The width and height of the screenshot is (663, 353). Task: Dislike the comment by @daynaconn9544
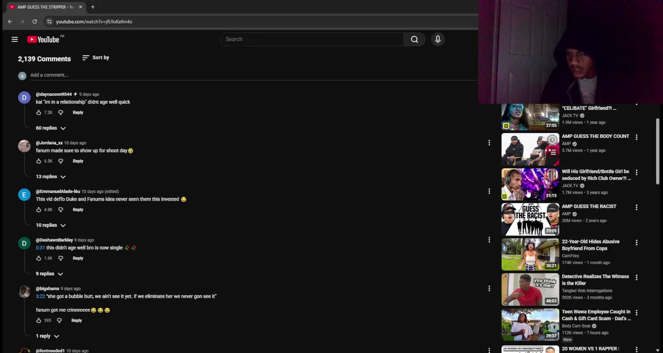60,112
